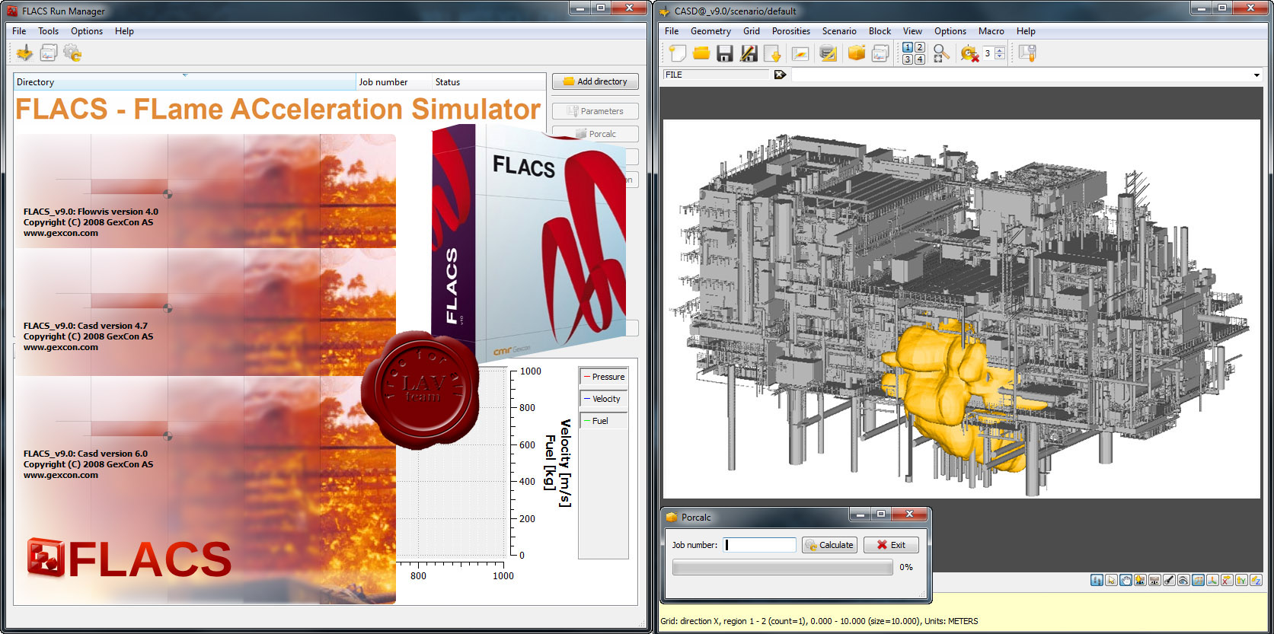The width and height of the screenshot is (1274, 634).
Task: Run Porcalc via yellow cube toolbar icon
Action: (x=857, y=53)
